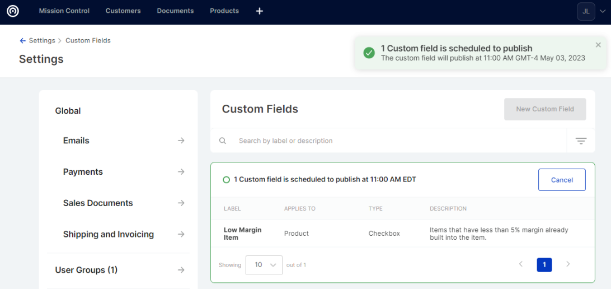Viewport: 611px width, 289px height.
Task: Click the app logo in top navigation
Action: [x=13, y=11]
